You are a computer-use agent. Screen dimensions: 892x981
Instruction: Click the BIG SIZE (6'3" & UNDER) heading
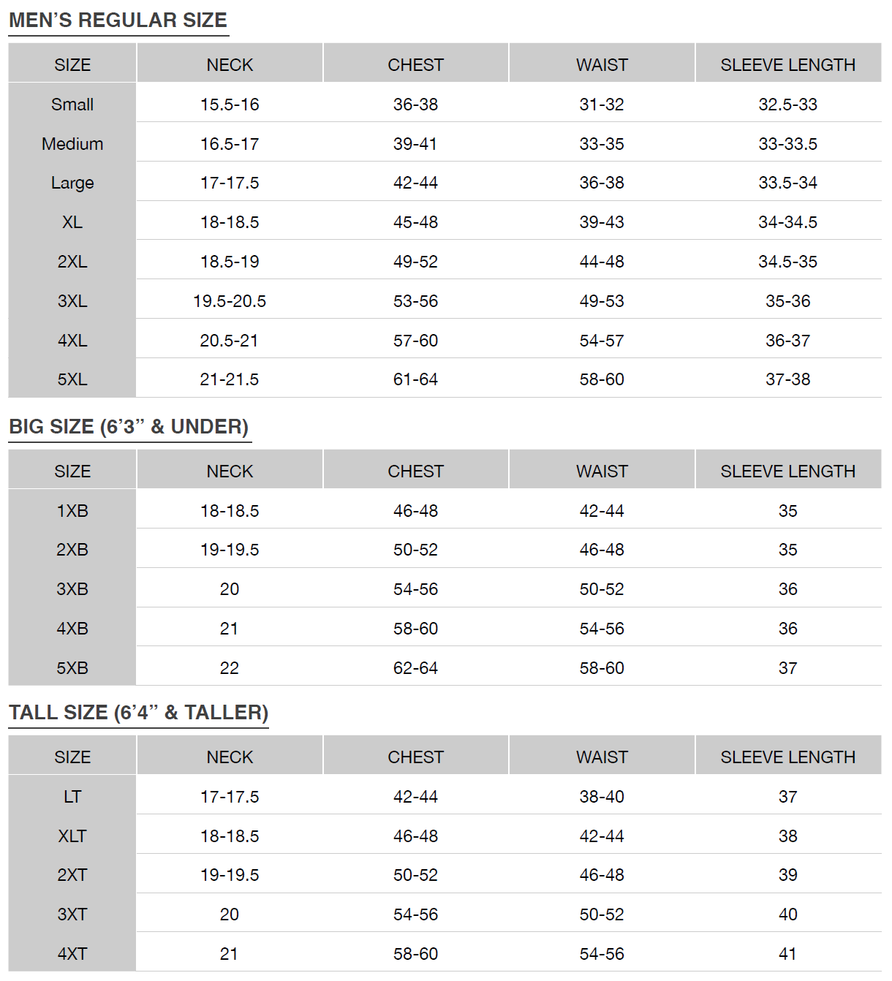(129, 427)
